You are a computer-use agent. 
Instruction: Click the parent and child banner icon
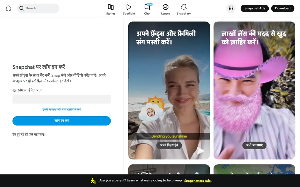pos(93,181)
